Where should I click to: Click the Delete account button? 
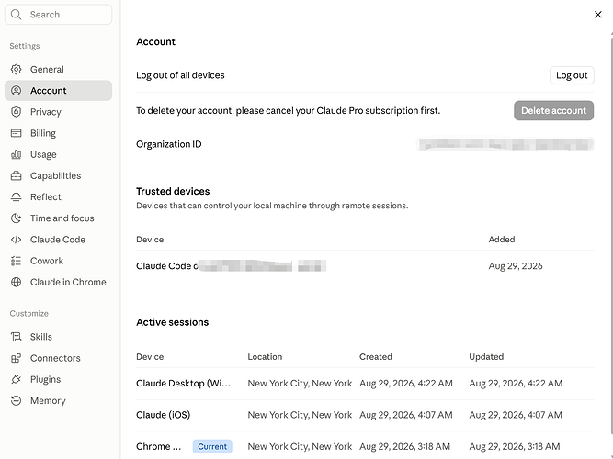(553, 110)
